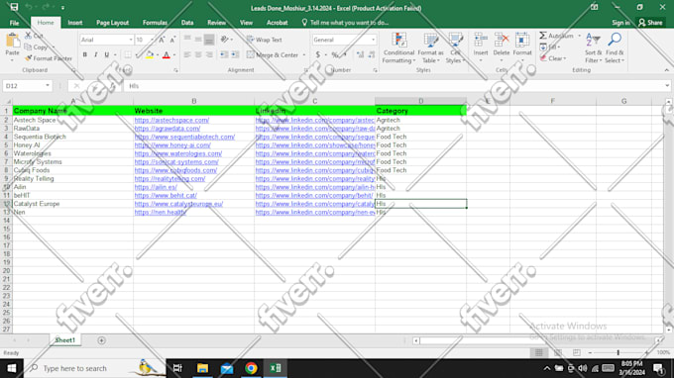674x378 pixels.
Task: Toggle Underline formatting
Action: tap(107, 55)
